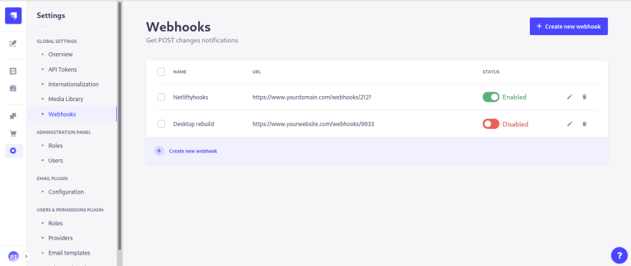Viewport: 631px width, 266px height.
Task: Click the Netliftyhooks name text
Action: (191, 97)
